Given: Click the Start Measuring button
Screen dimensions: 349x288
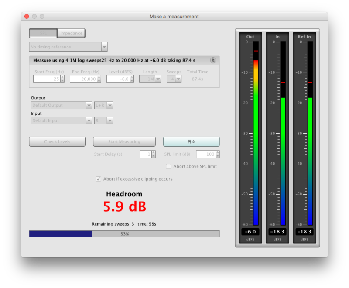Looking at the screenshot, I should click(x=124, y=141).
